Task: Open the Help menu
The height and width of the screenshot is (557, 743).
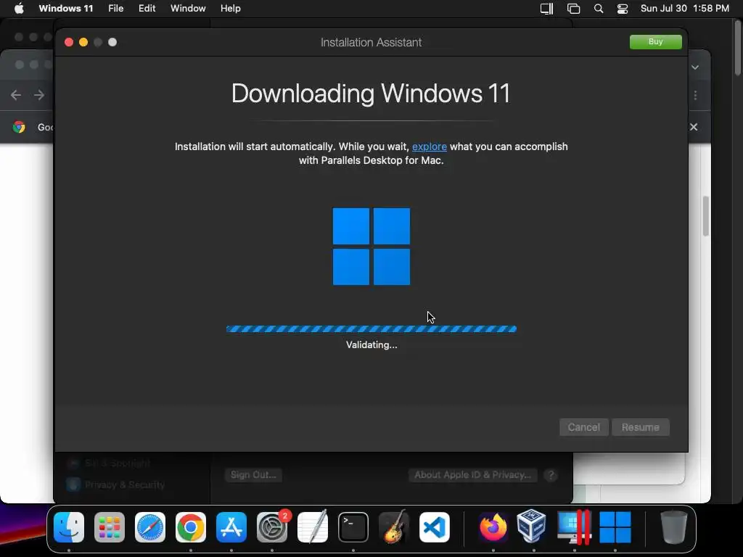Action: tap(230, 9)
